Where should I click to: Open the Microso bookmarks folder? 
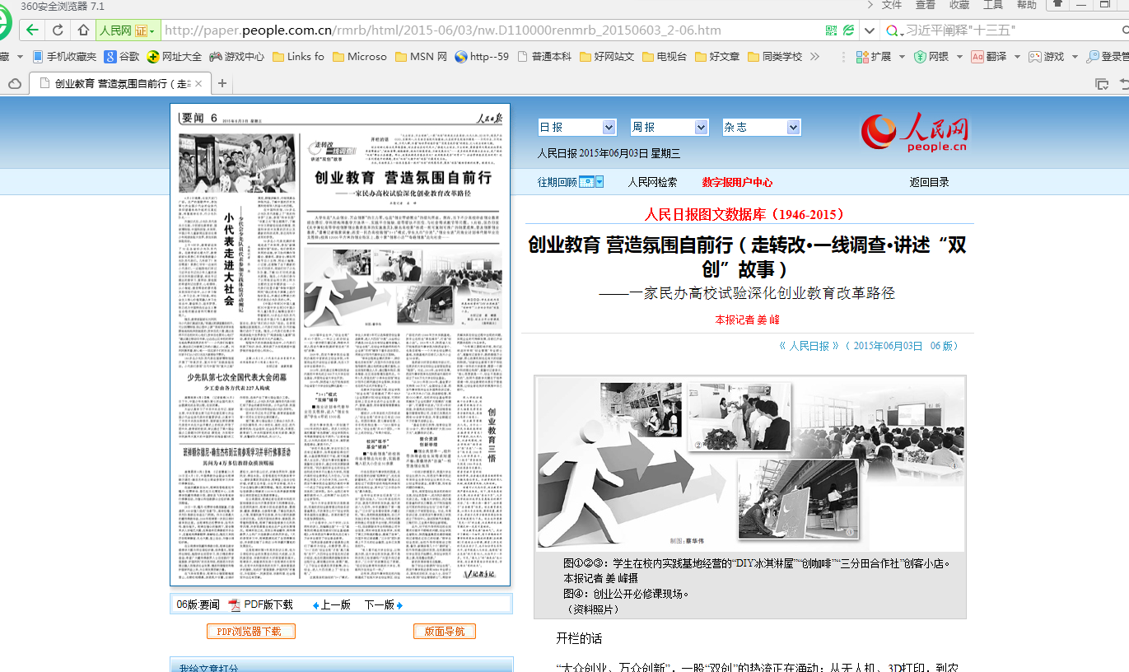click(x=360, y=57)
